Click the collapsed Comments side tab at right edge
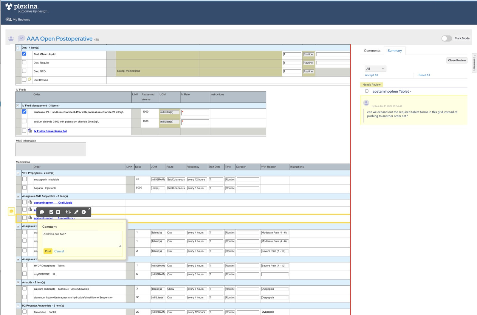The width and height of the screenshot is (477, 315). 474,63
